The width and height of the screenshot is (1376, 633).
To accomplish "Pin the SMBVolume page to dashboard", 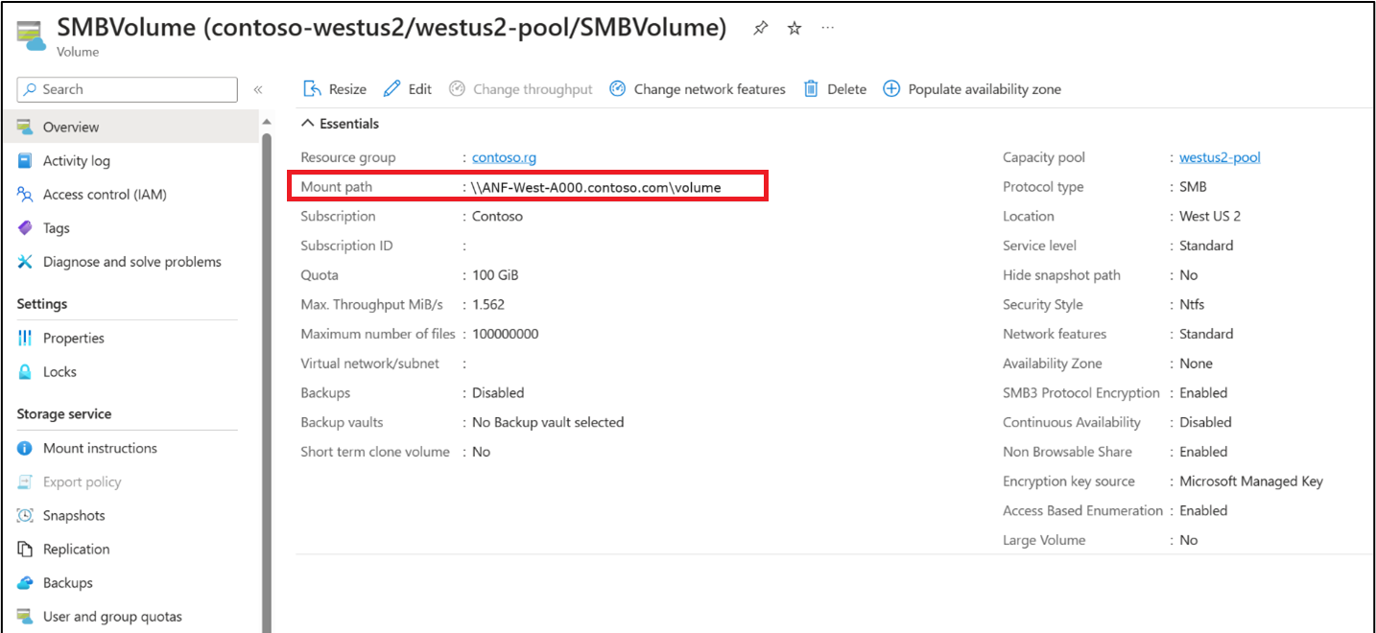I will pos(760,29).
